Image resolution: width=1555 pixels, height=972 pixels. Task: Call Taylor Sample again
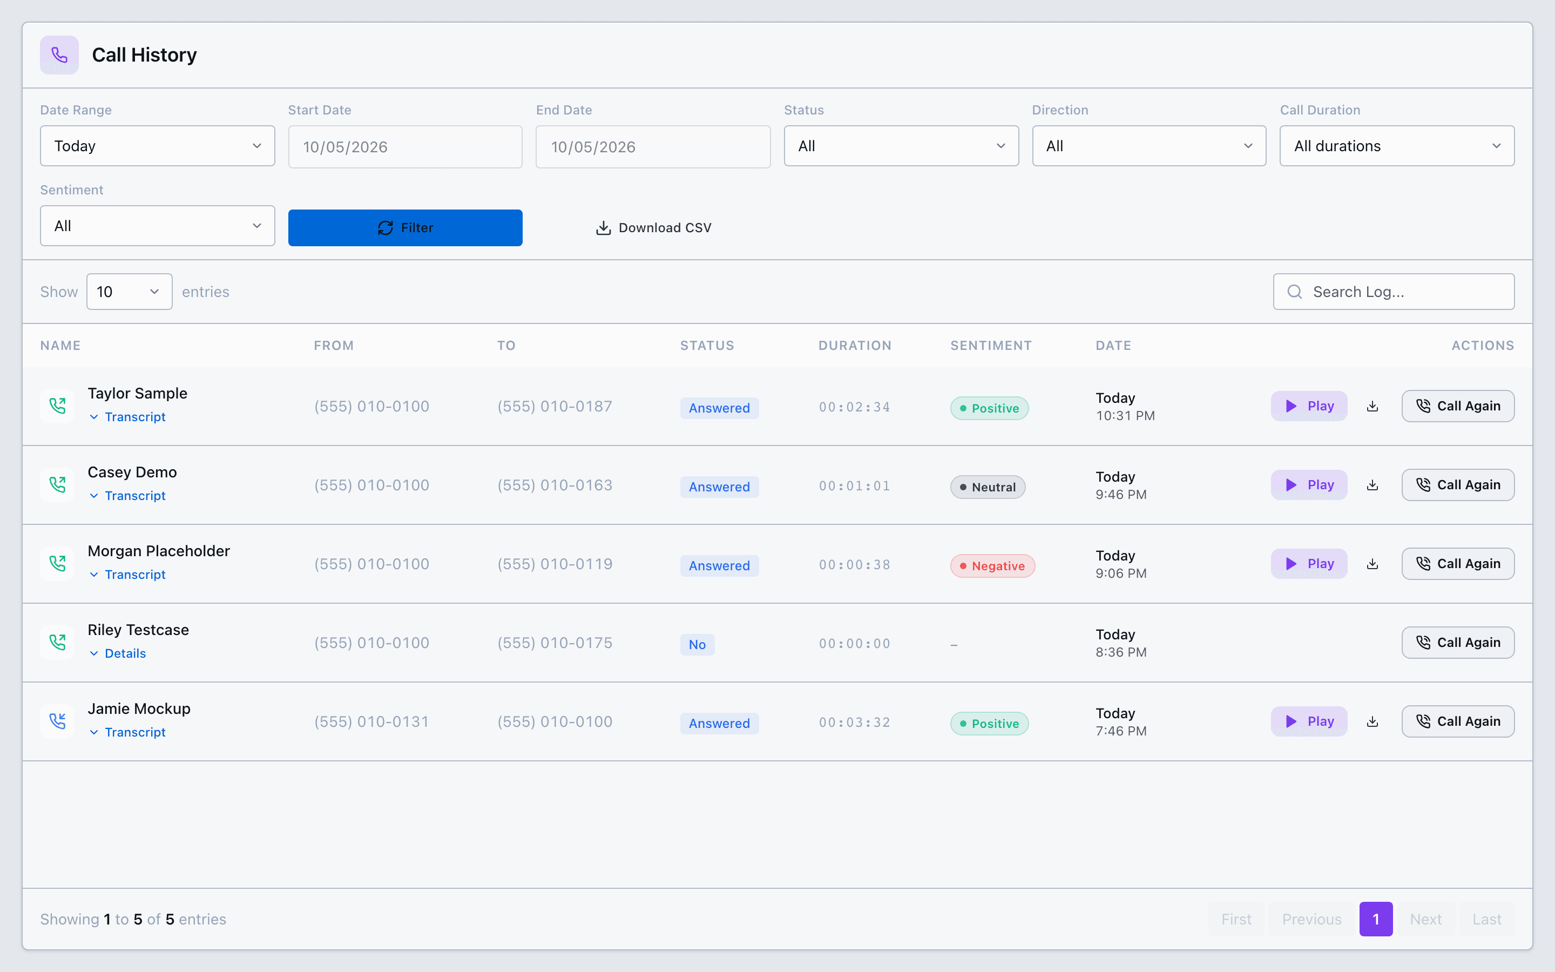1458,406
